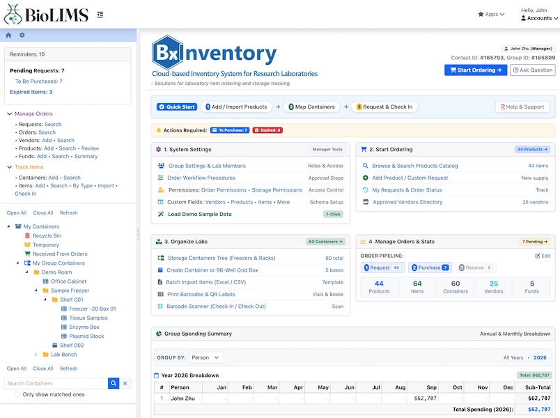The height and width of the screenshot is (418, 560).
Task: Click Browse & Search catalog magnifier icon
Action: click(366, 166)
